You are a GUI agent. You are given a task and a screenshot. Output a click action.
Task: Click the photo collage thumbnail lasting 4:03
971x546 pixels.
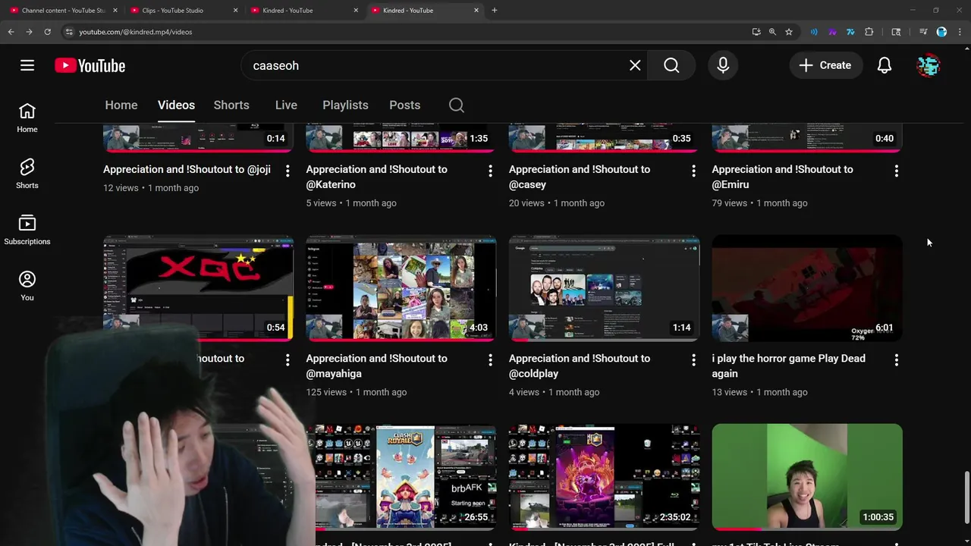pyautogui.click(x=401, y=288)
